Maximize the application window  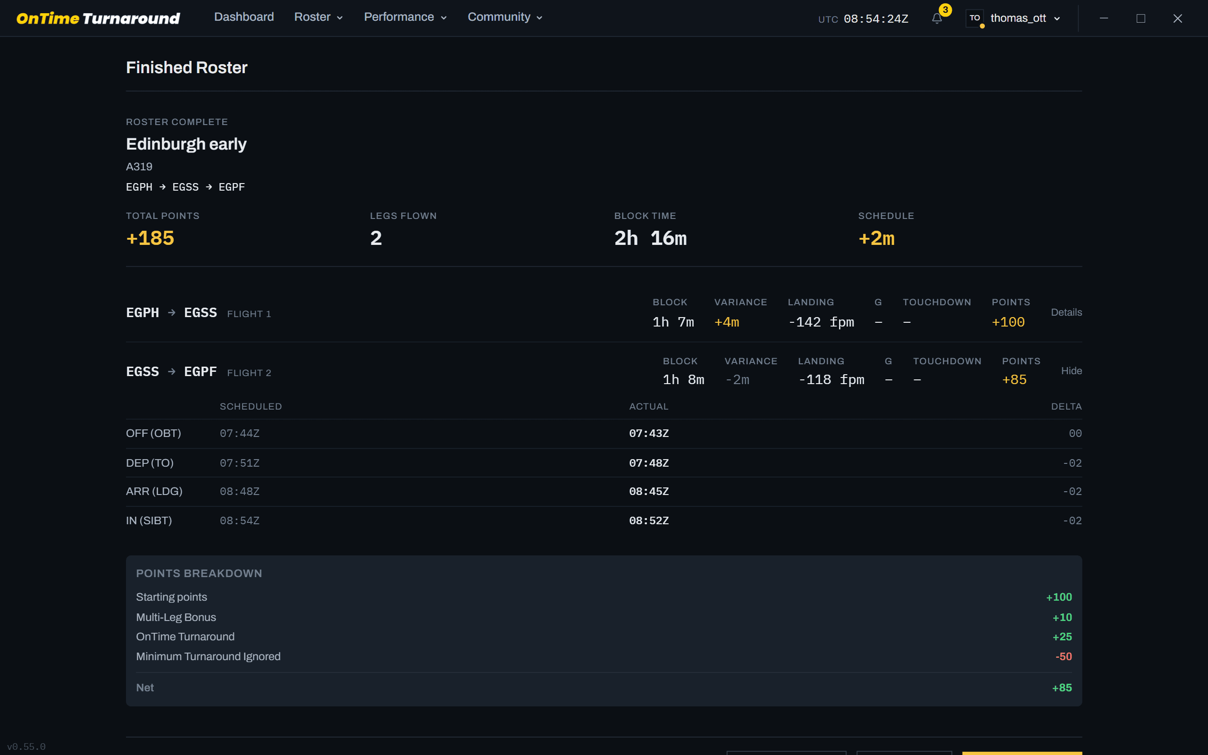click(x=1141, y=18)
